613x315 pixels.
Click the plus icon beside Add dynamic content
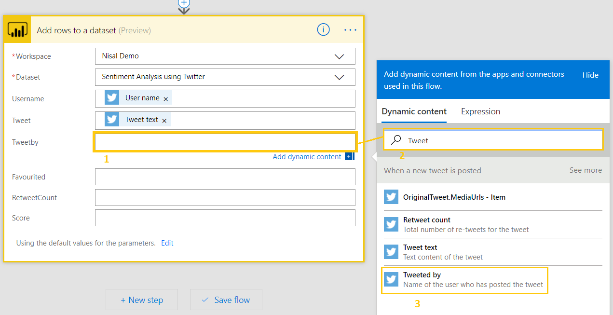pyautogui.click(x=349, y=156)
